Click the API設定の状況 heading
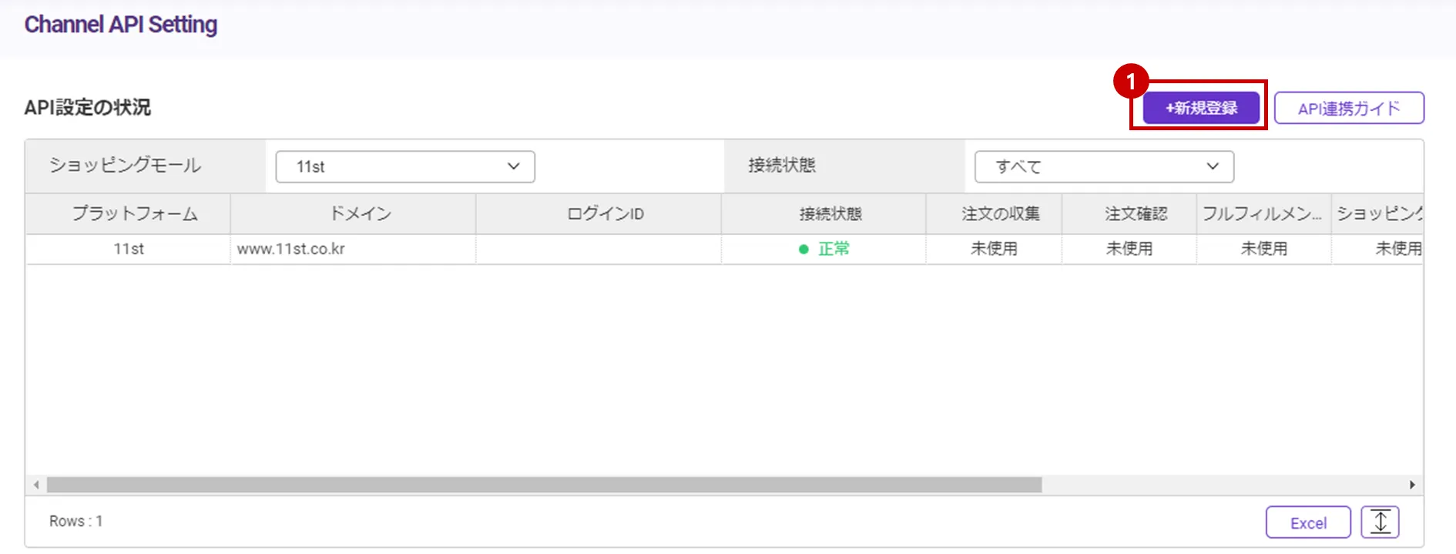The height and width of the screenshot is (554, 1456). point(87,107)
